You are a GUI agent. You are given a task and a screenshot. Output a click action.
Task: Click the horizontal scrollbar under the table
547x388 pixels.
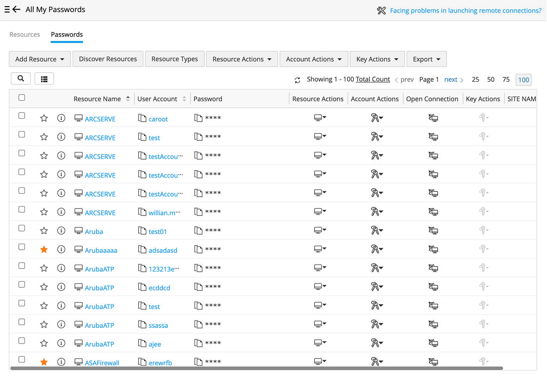(256, 368)
